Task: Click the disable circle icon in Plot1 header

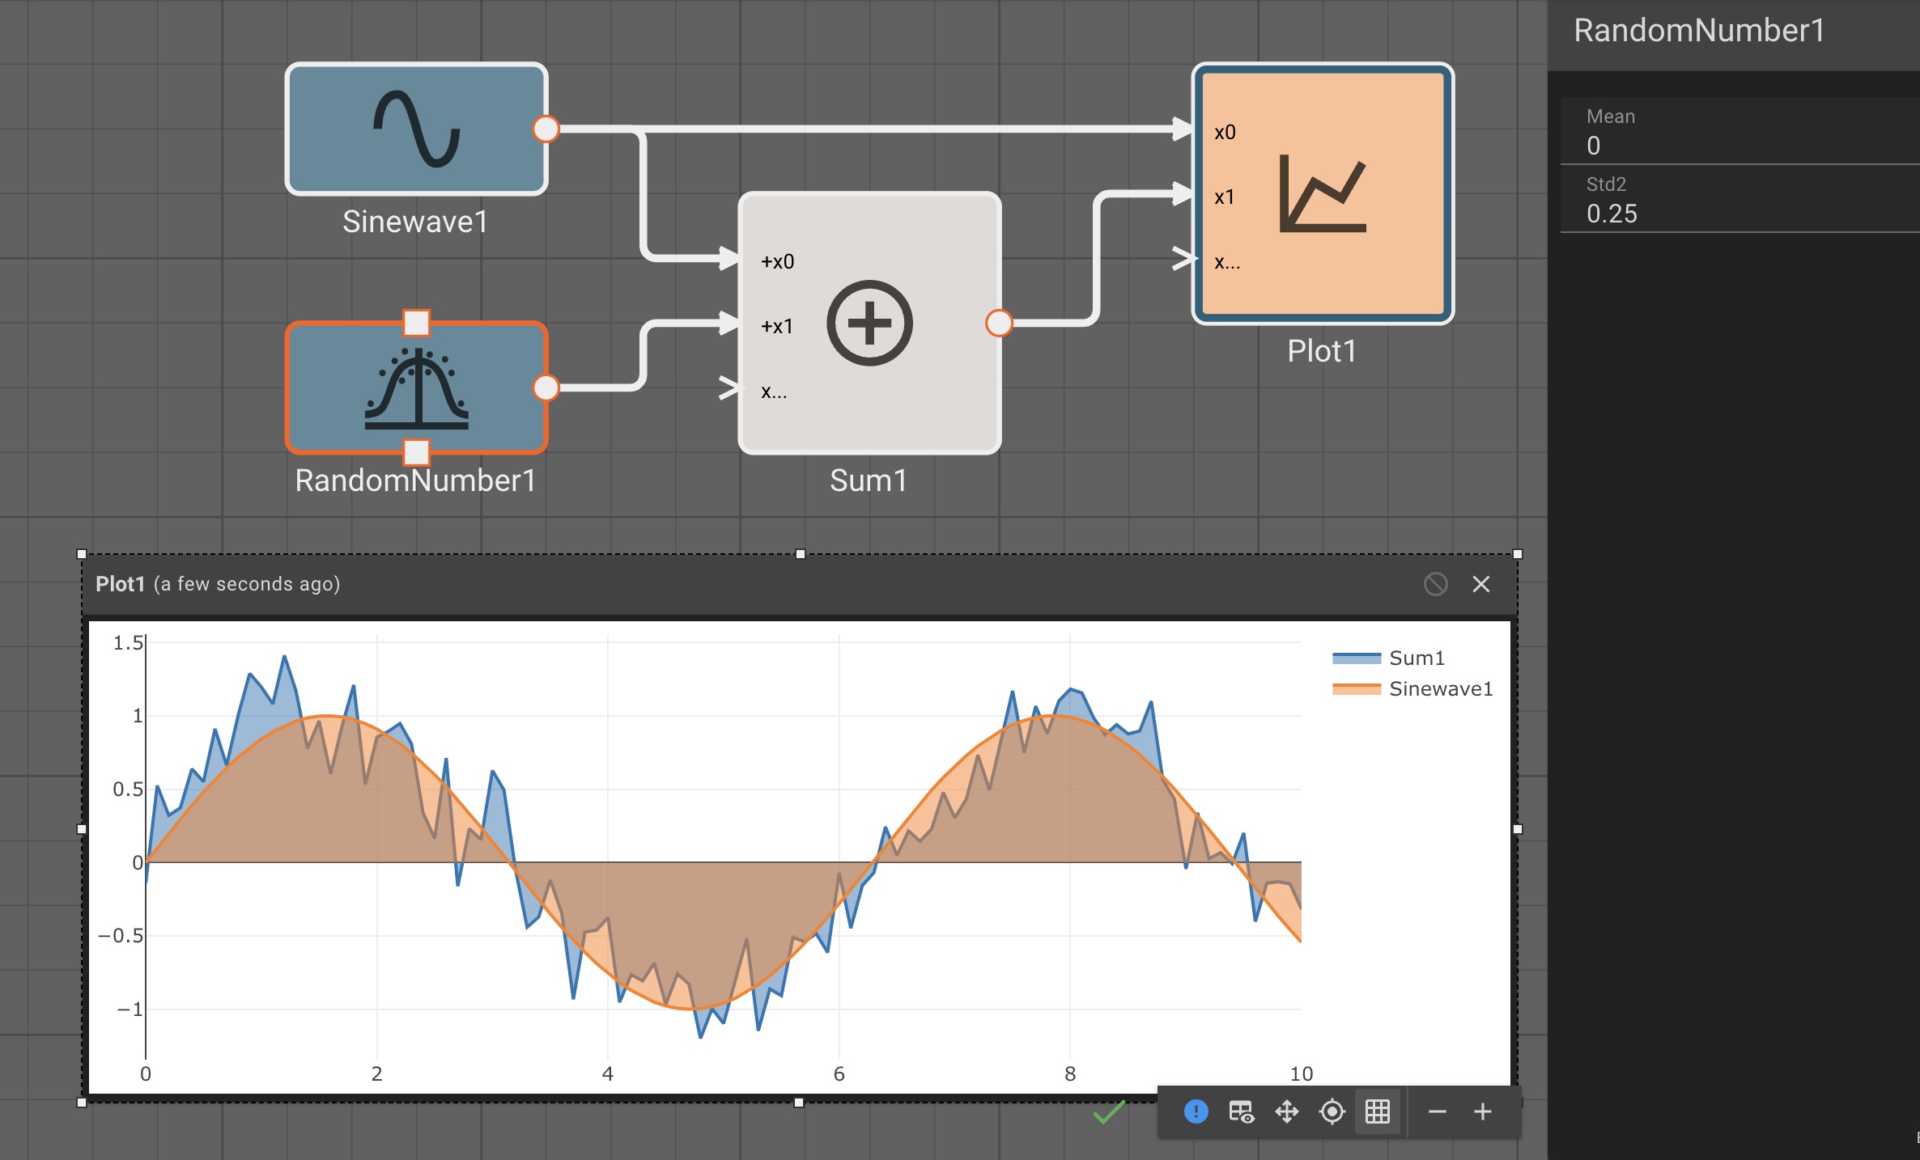Action: (x=1436, y=584)
